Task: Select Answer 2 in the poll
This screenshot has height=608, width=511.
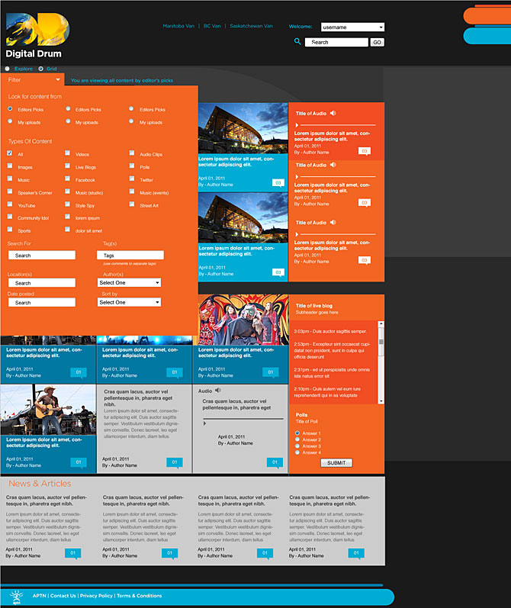Action: [x=297, y=440]
